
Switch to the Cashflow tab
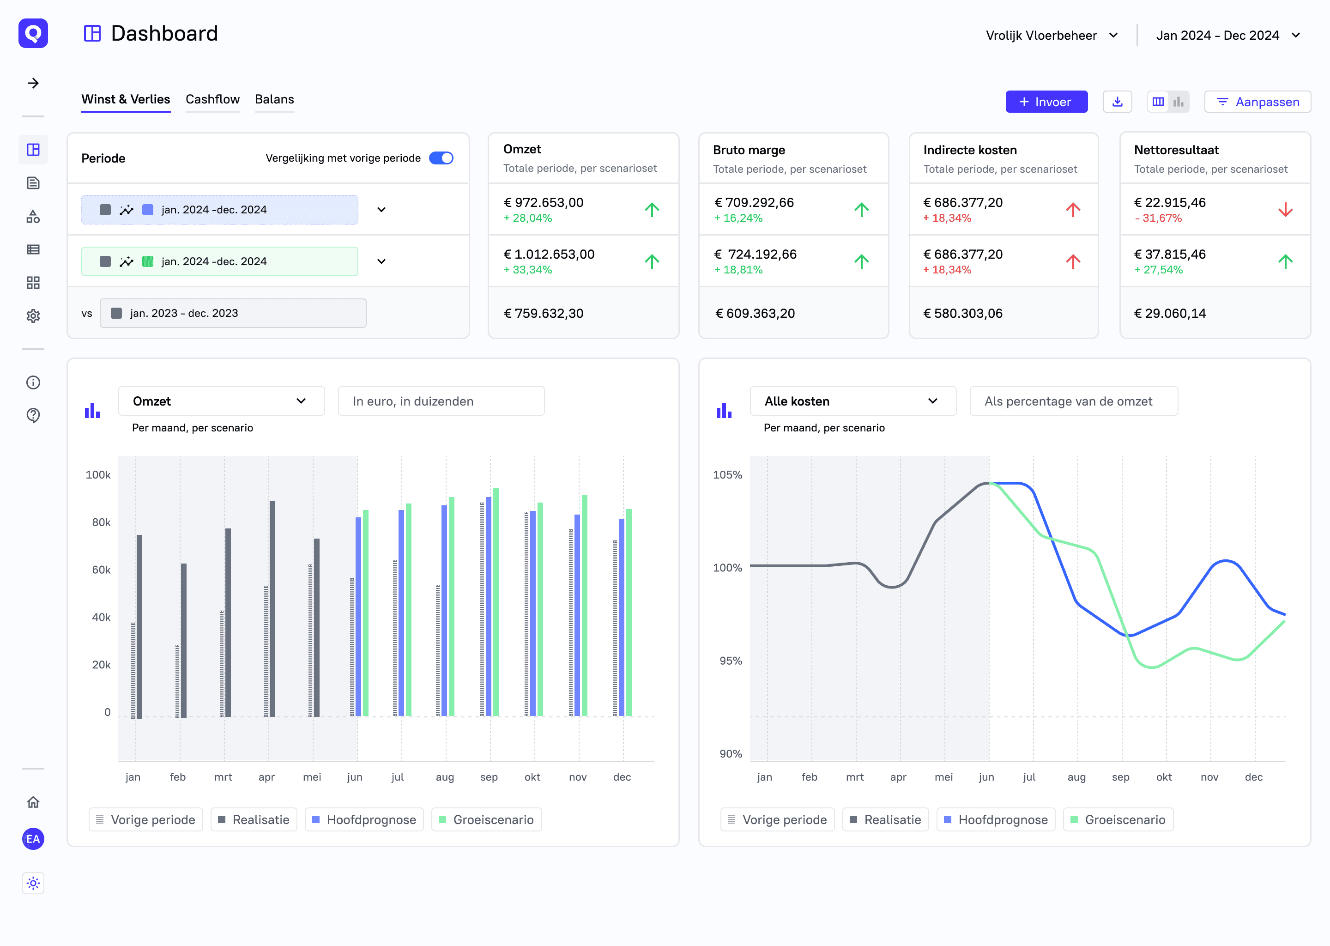coord(212,99)
